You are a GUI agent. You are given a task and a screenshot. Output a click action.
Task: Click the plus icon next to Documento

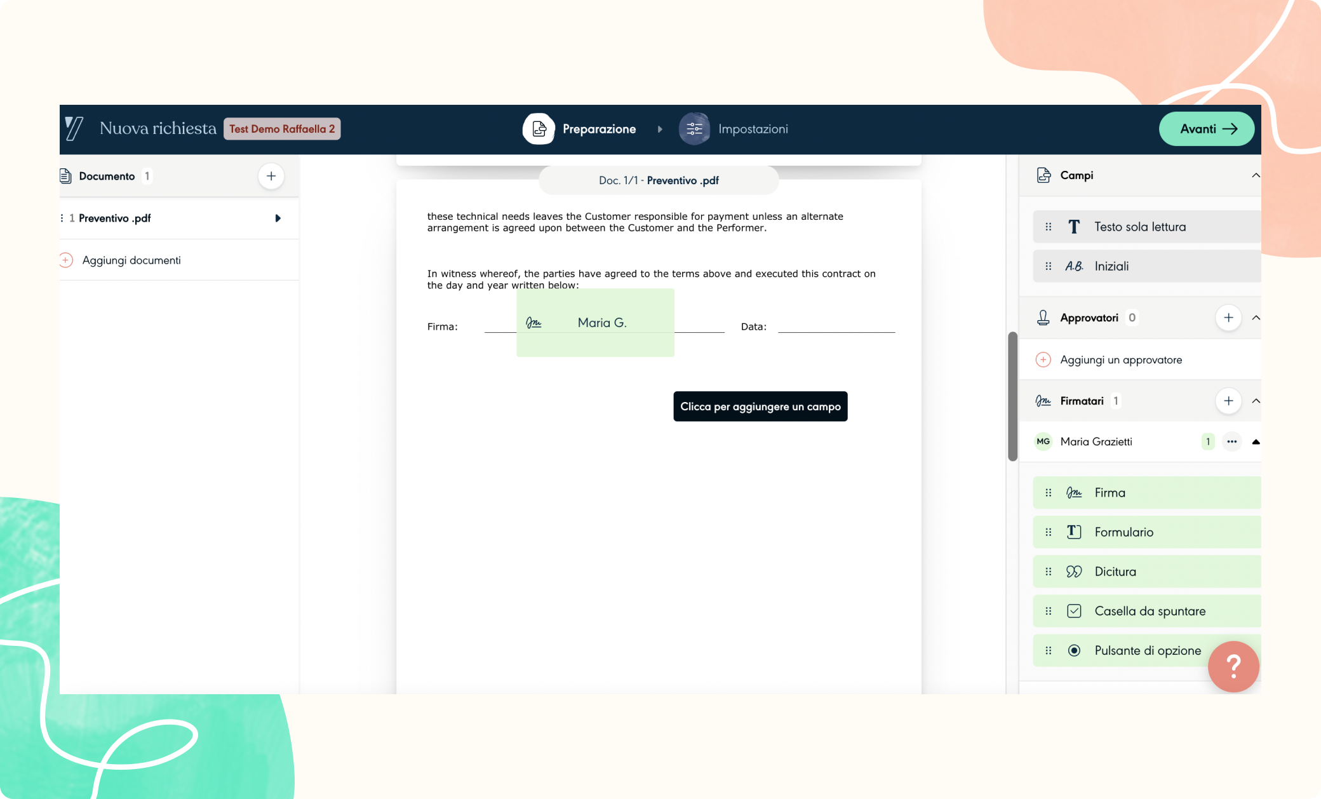tap(271, 176)
